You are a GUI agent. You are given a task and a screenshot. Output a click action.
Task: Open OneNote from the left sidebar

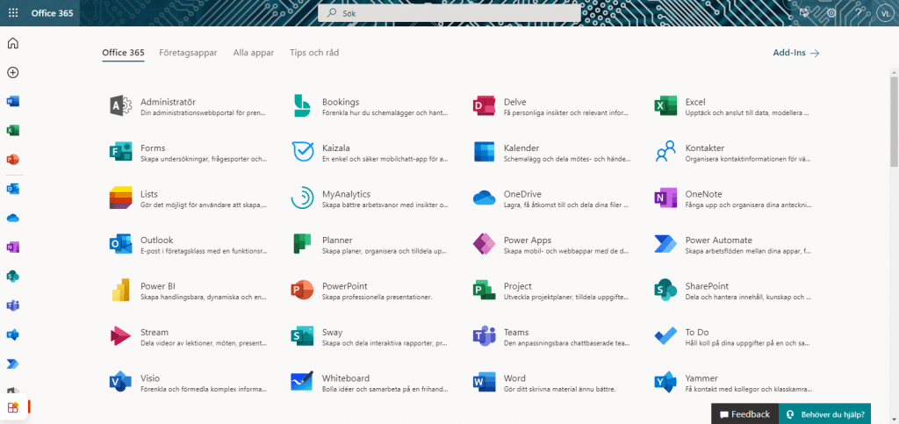click(12, 247)
